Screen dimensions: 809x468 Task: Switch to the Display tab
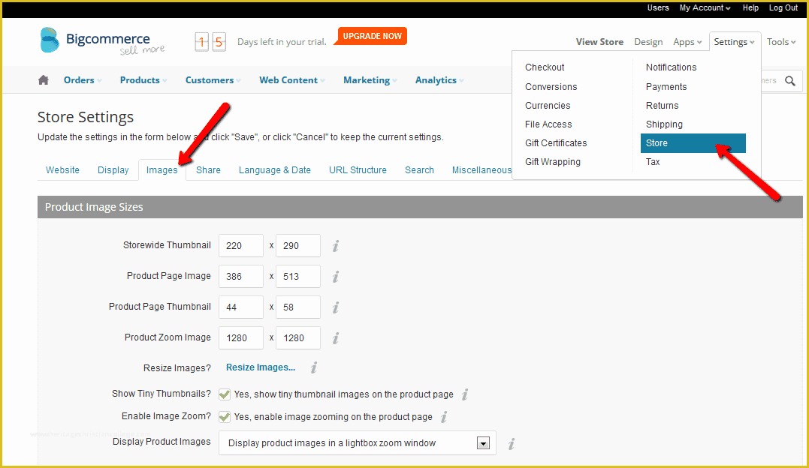point(113,170)
